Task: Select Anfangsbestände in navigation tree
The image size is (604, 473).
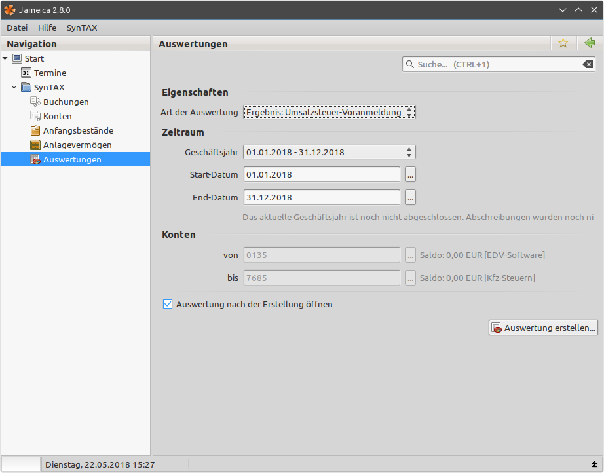Action: tap(78, 130)
